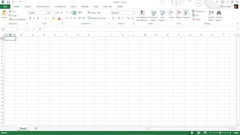Viewport: 240px width, 135px height.
Task: Click the Format Painter brush icon
Action: click(x=10, y=19)
